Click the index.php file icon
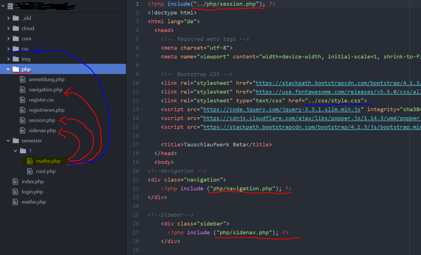This screenshot has width=421, height=255. (15, 182)
